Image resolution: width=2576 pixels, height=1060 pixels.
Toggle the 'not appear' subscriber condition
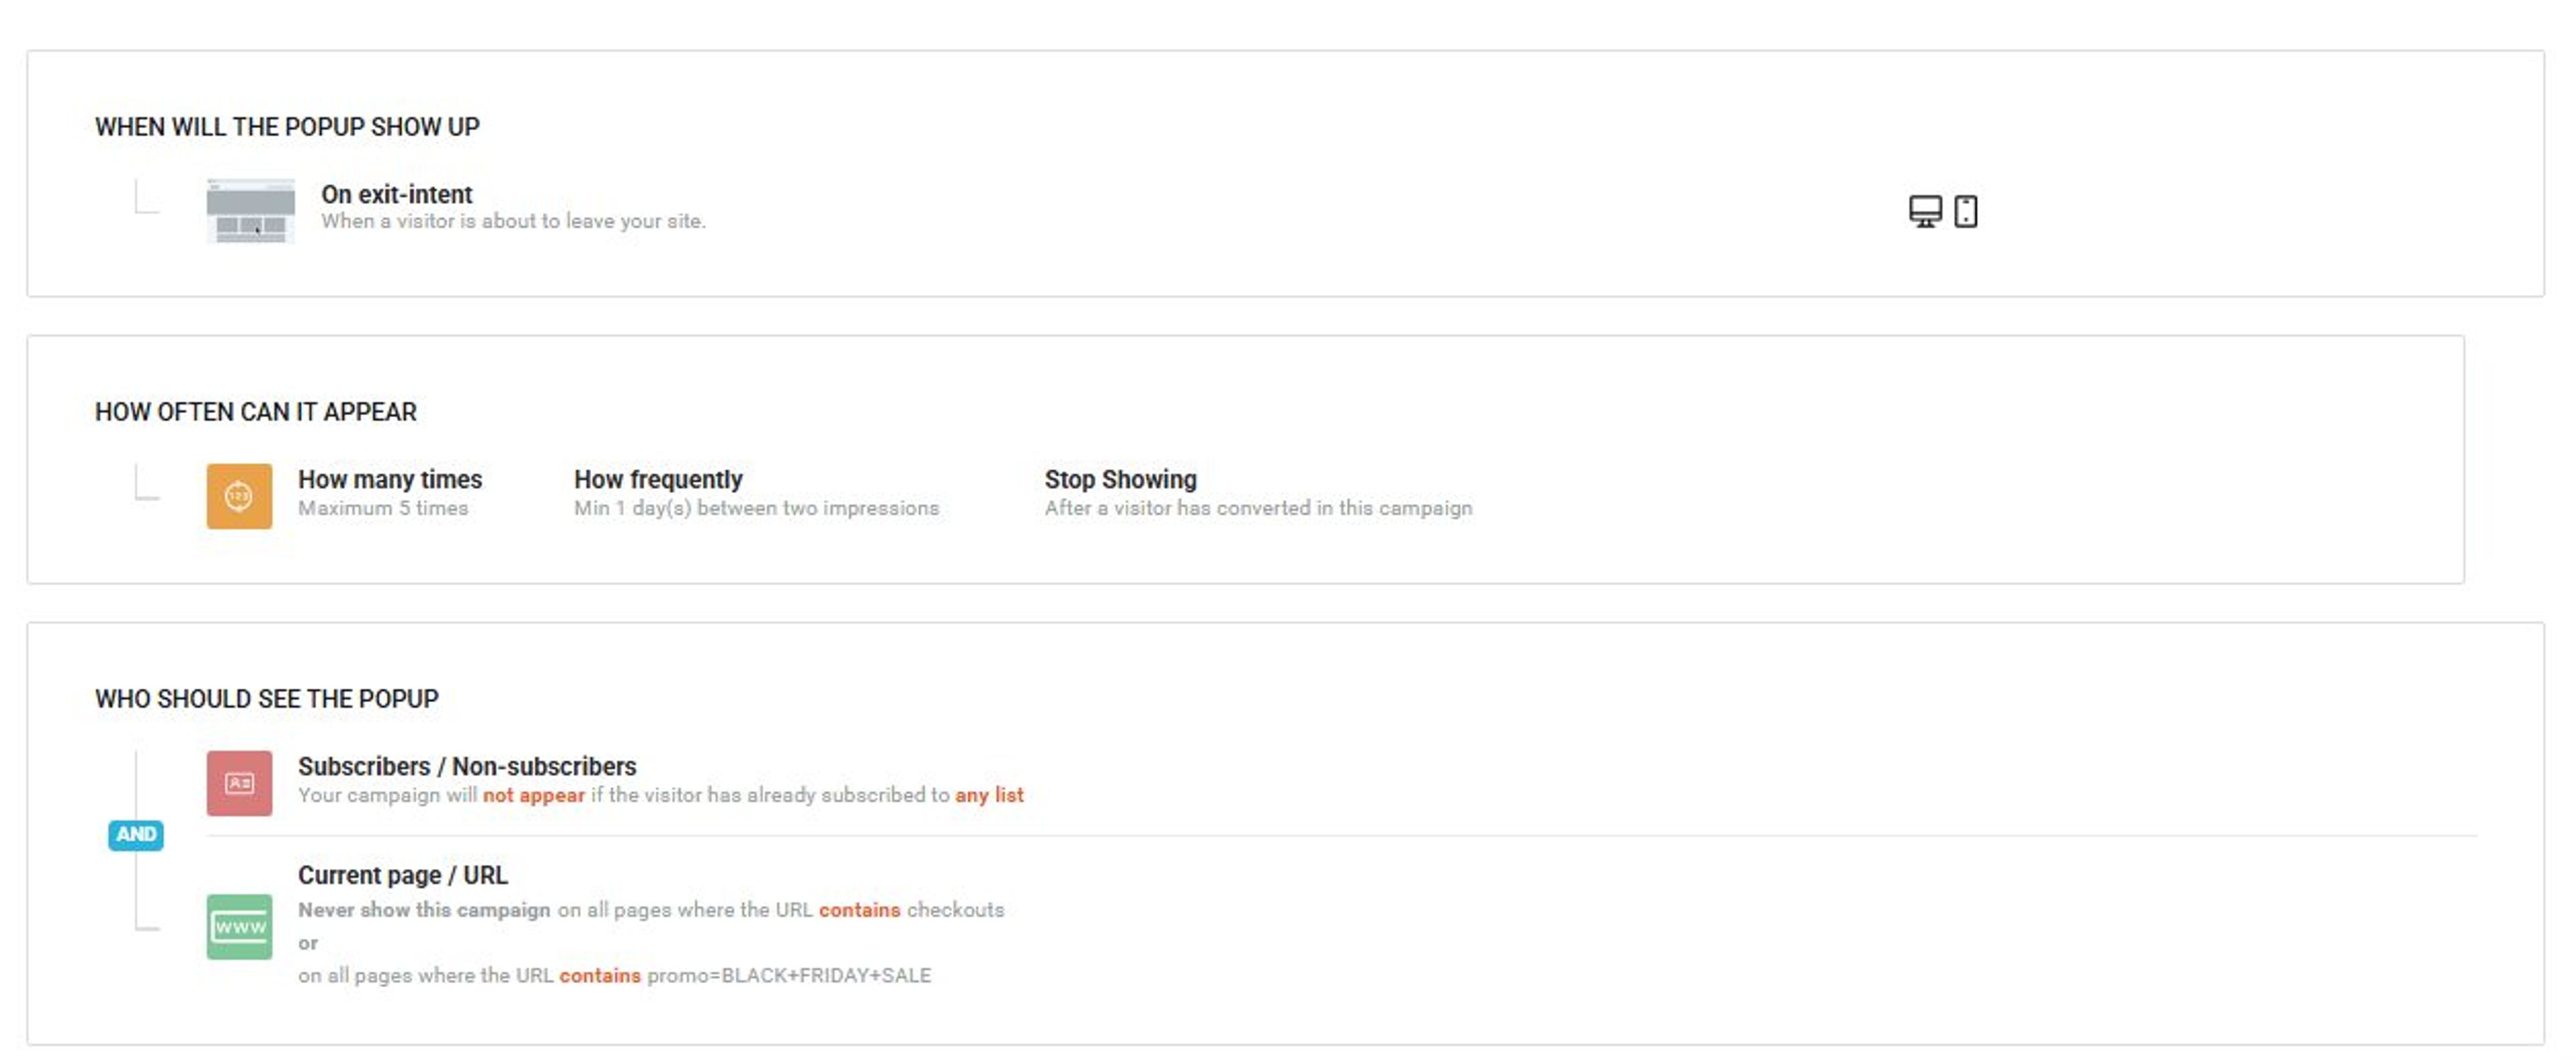click(533, 795)
